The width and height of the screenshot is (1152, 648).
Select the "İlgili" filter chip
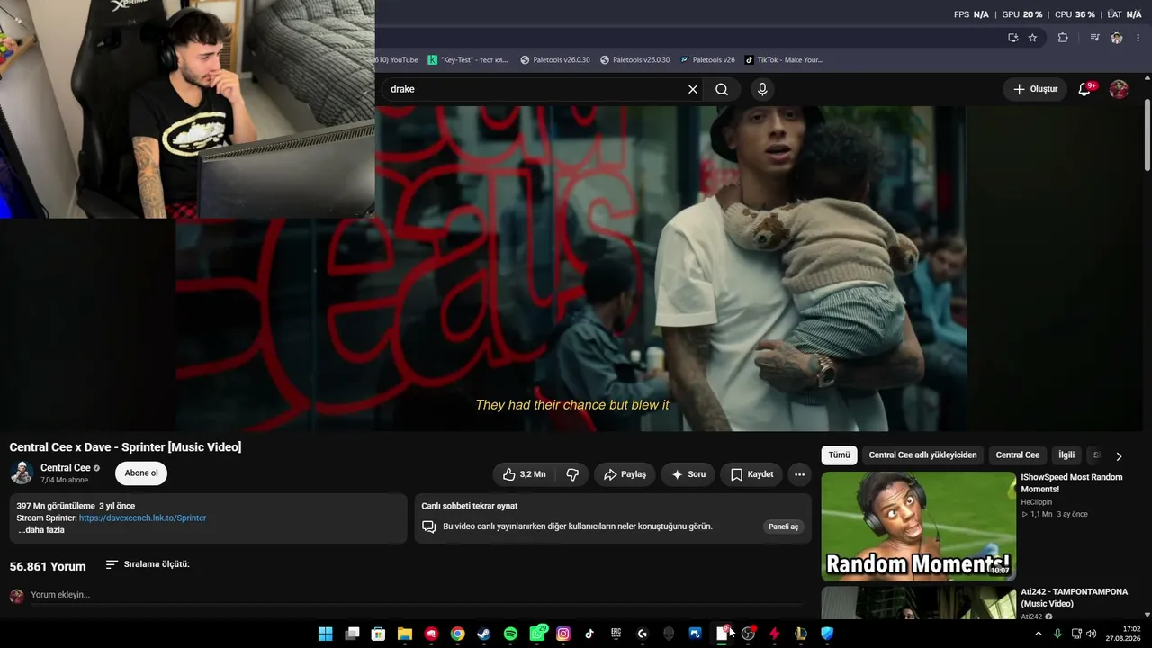(1066, 455)
